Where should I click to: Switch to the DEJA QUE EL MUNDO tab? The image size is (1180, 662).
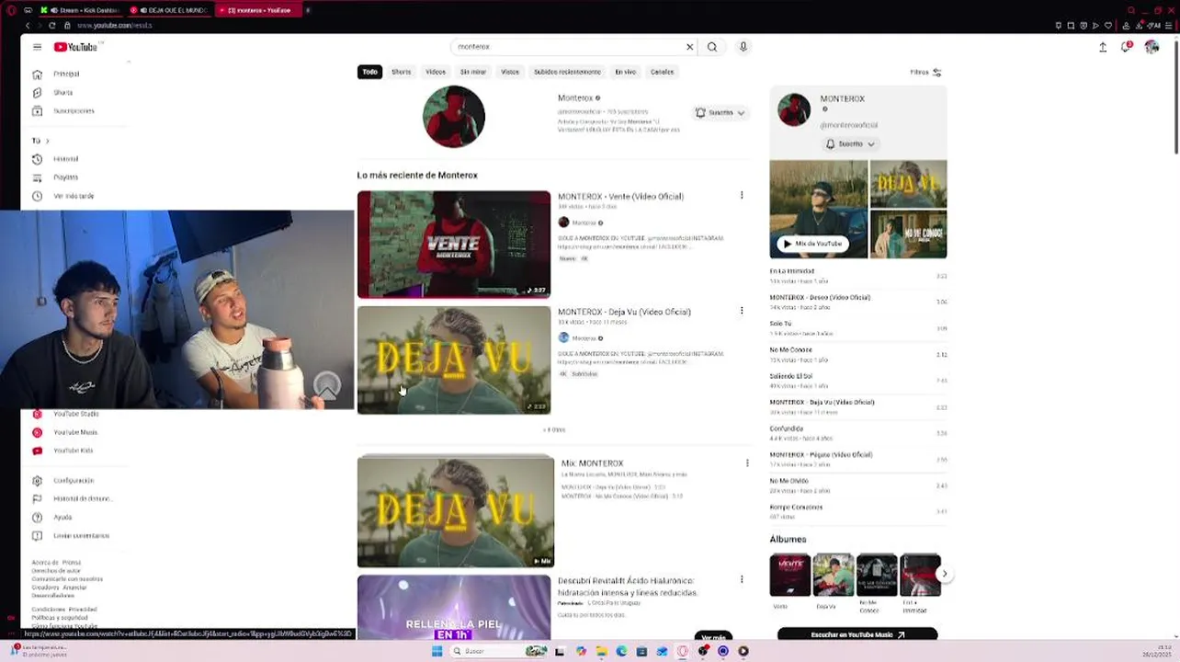click(x=170, y=10)
